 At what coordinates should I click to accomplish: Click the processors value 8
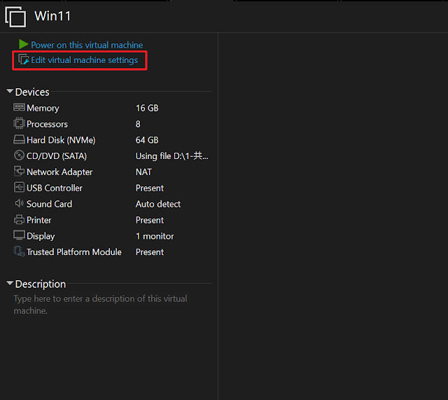(x=138, y=124)
